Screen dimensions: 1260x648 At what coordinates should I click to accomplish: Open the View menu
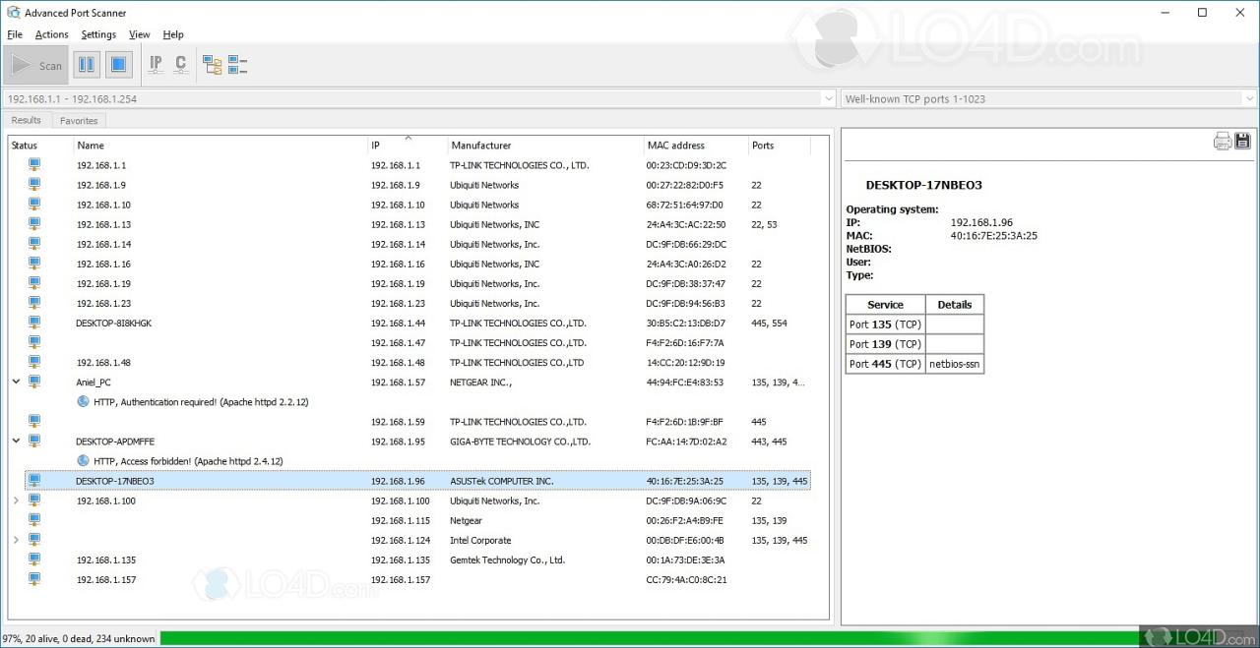(140, 34)
